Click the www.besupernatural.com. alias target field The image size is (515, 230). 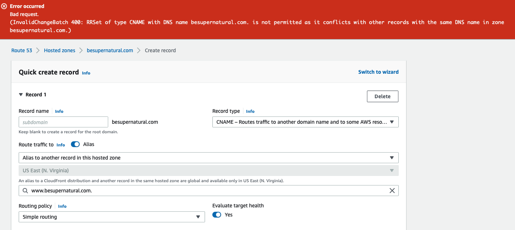click(x=209, y=191)
